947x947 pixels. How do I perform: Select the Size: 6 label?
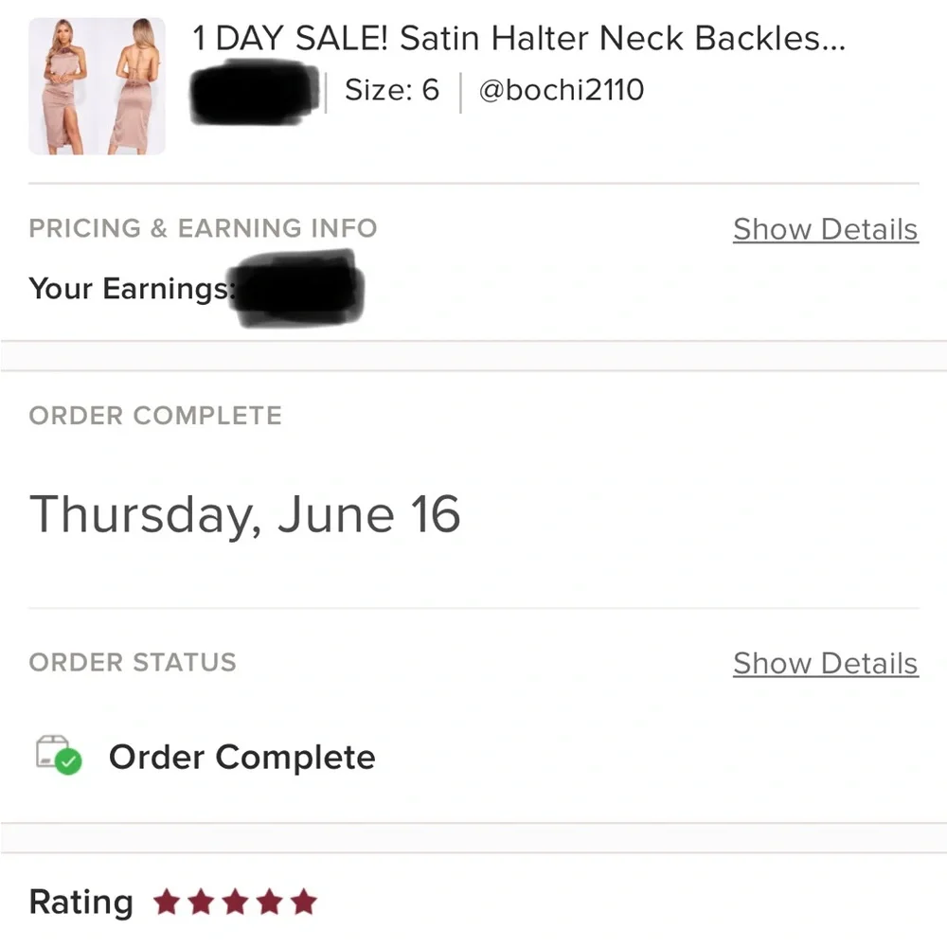pos(392,90)
